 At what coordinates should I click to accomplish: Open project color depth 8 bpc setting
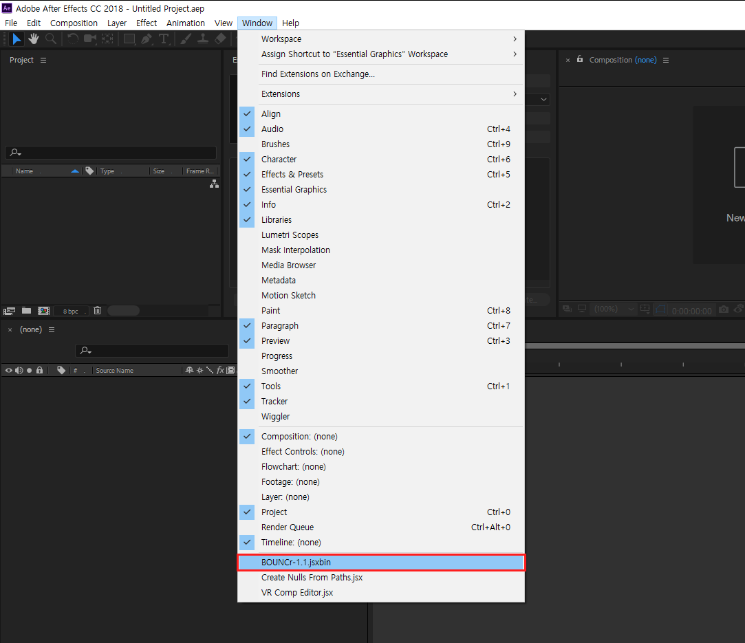click(x=71, y=312)
